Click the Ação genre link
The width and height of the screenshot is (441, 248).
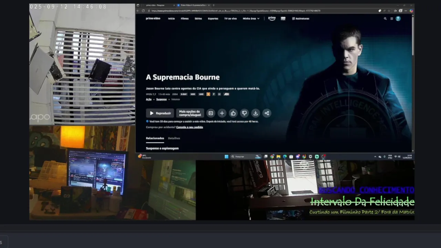(x=149, y=99)
